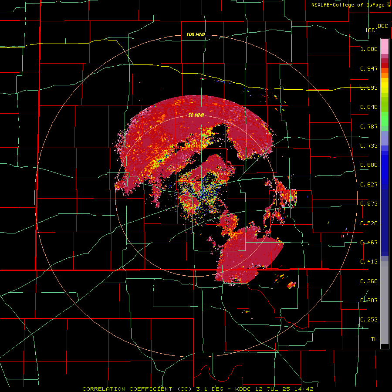Click the pink segment of the color bar
Screen dimensions: 392x392
(385, 47)
